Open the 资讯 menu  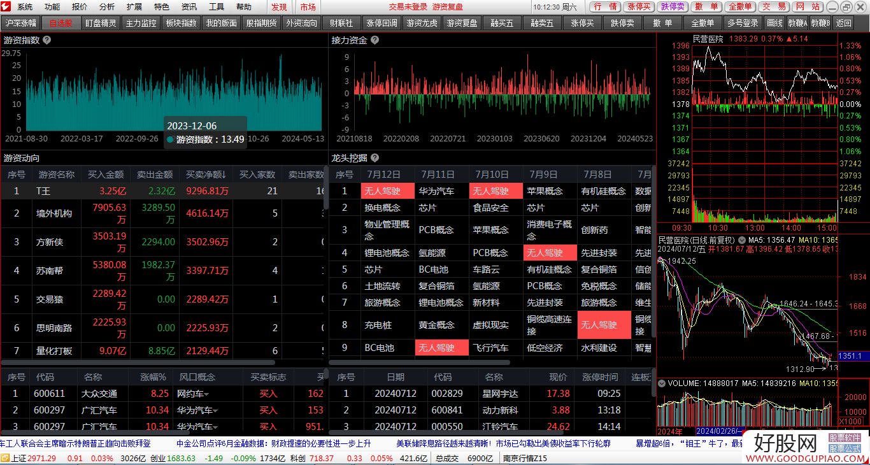(x=189, y=7)
